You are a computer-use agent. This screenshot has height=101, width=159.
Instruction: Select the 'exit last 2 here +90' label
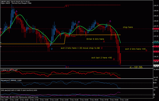coord(102,58)
